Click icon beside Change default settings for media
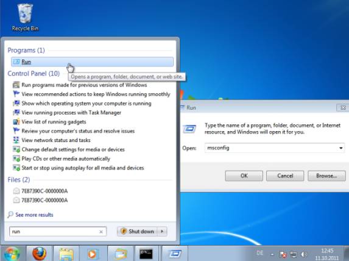This screenshot has height=261, width=349. [x=16, y=149]
